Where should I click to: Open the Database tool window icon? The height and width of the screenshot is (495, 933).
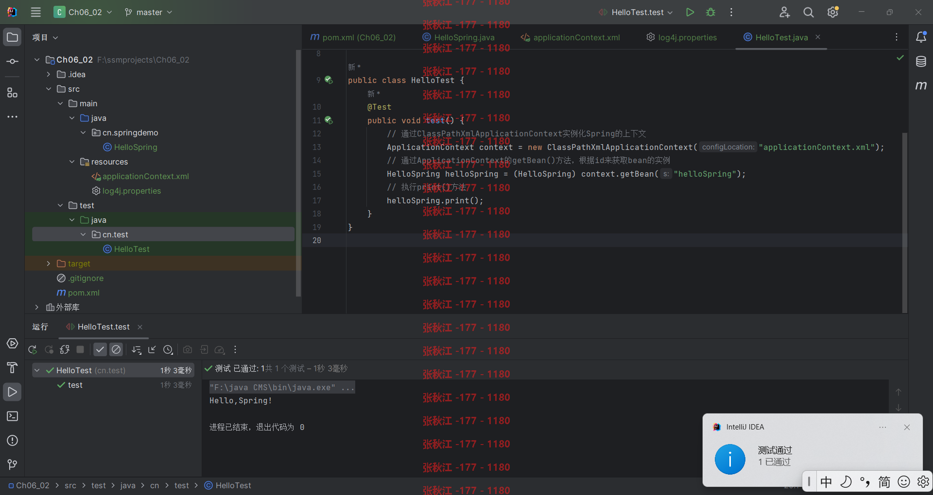921,62
